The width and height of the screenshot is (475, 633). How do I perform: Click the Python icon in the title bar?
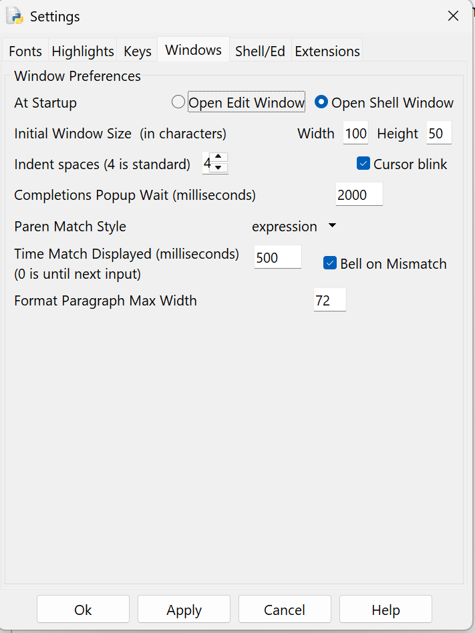pyautogui.click(x=15, y=15)
